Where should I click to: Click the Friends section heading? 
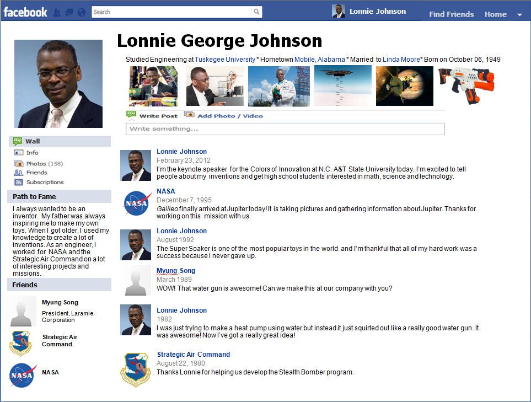click(x=25, y=285)
